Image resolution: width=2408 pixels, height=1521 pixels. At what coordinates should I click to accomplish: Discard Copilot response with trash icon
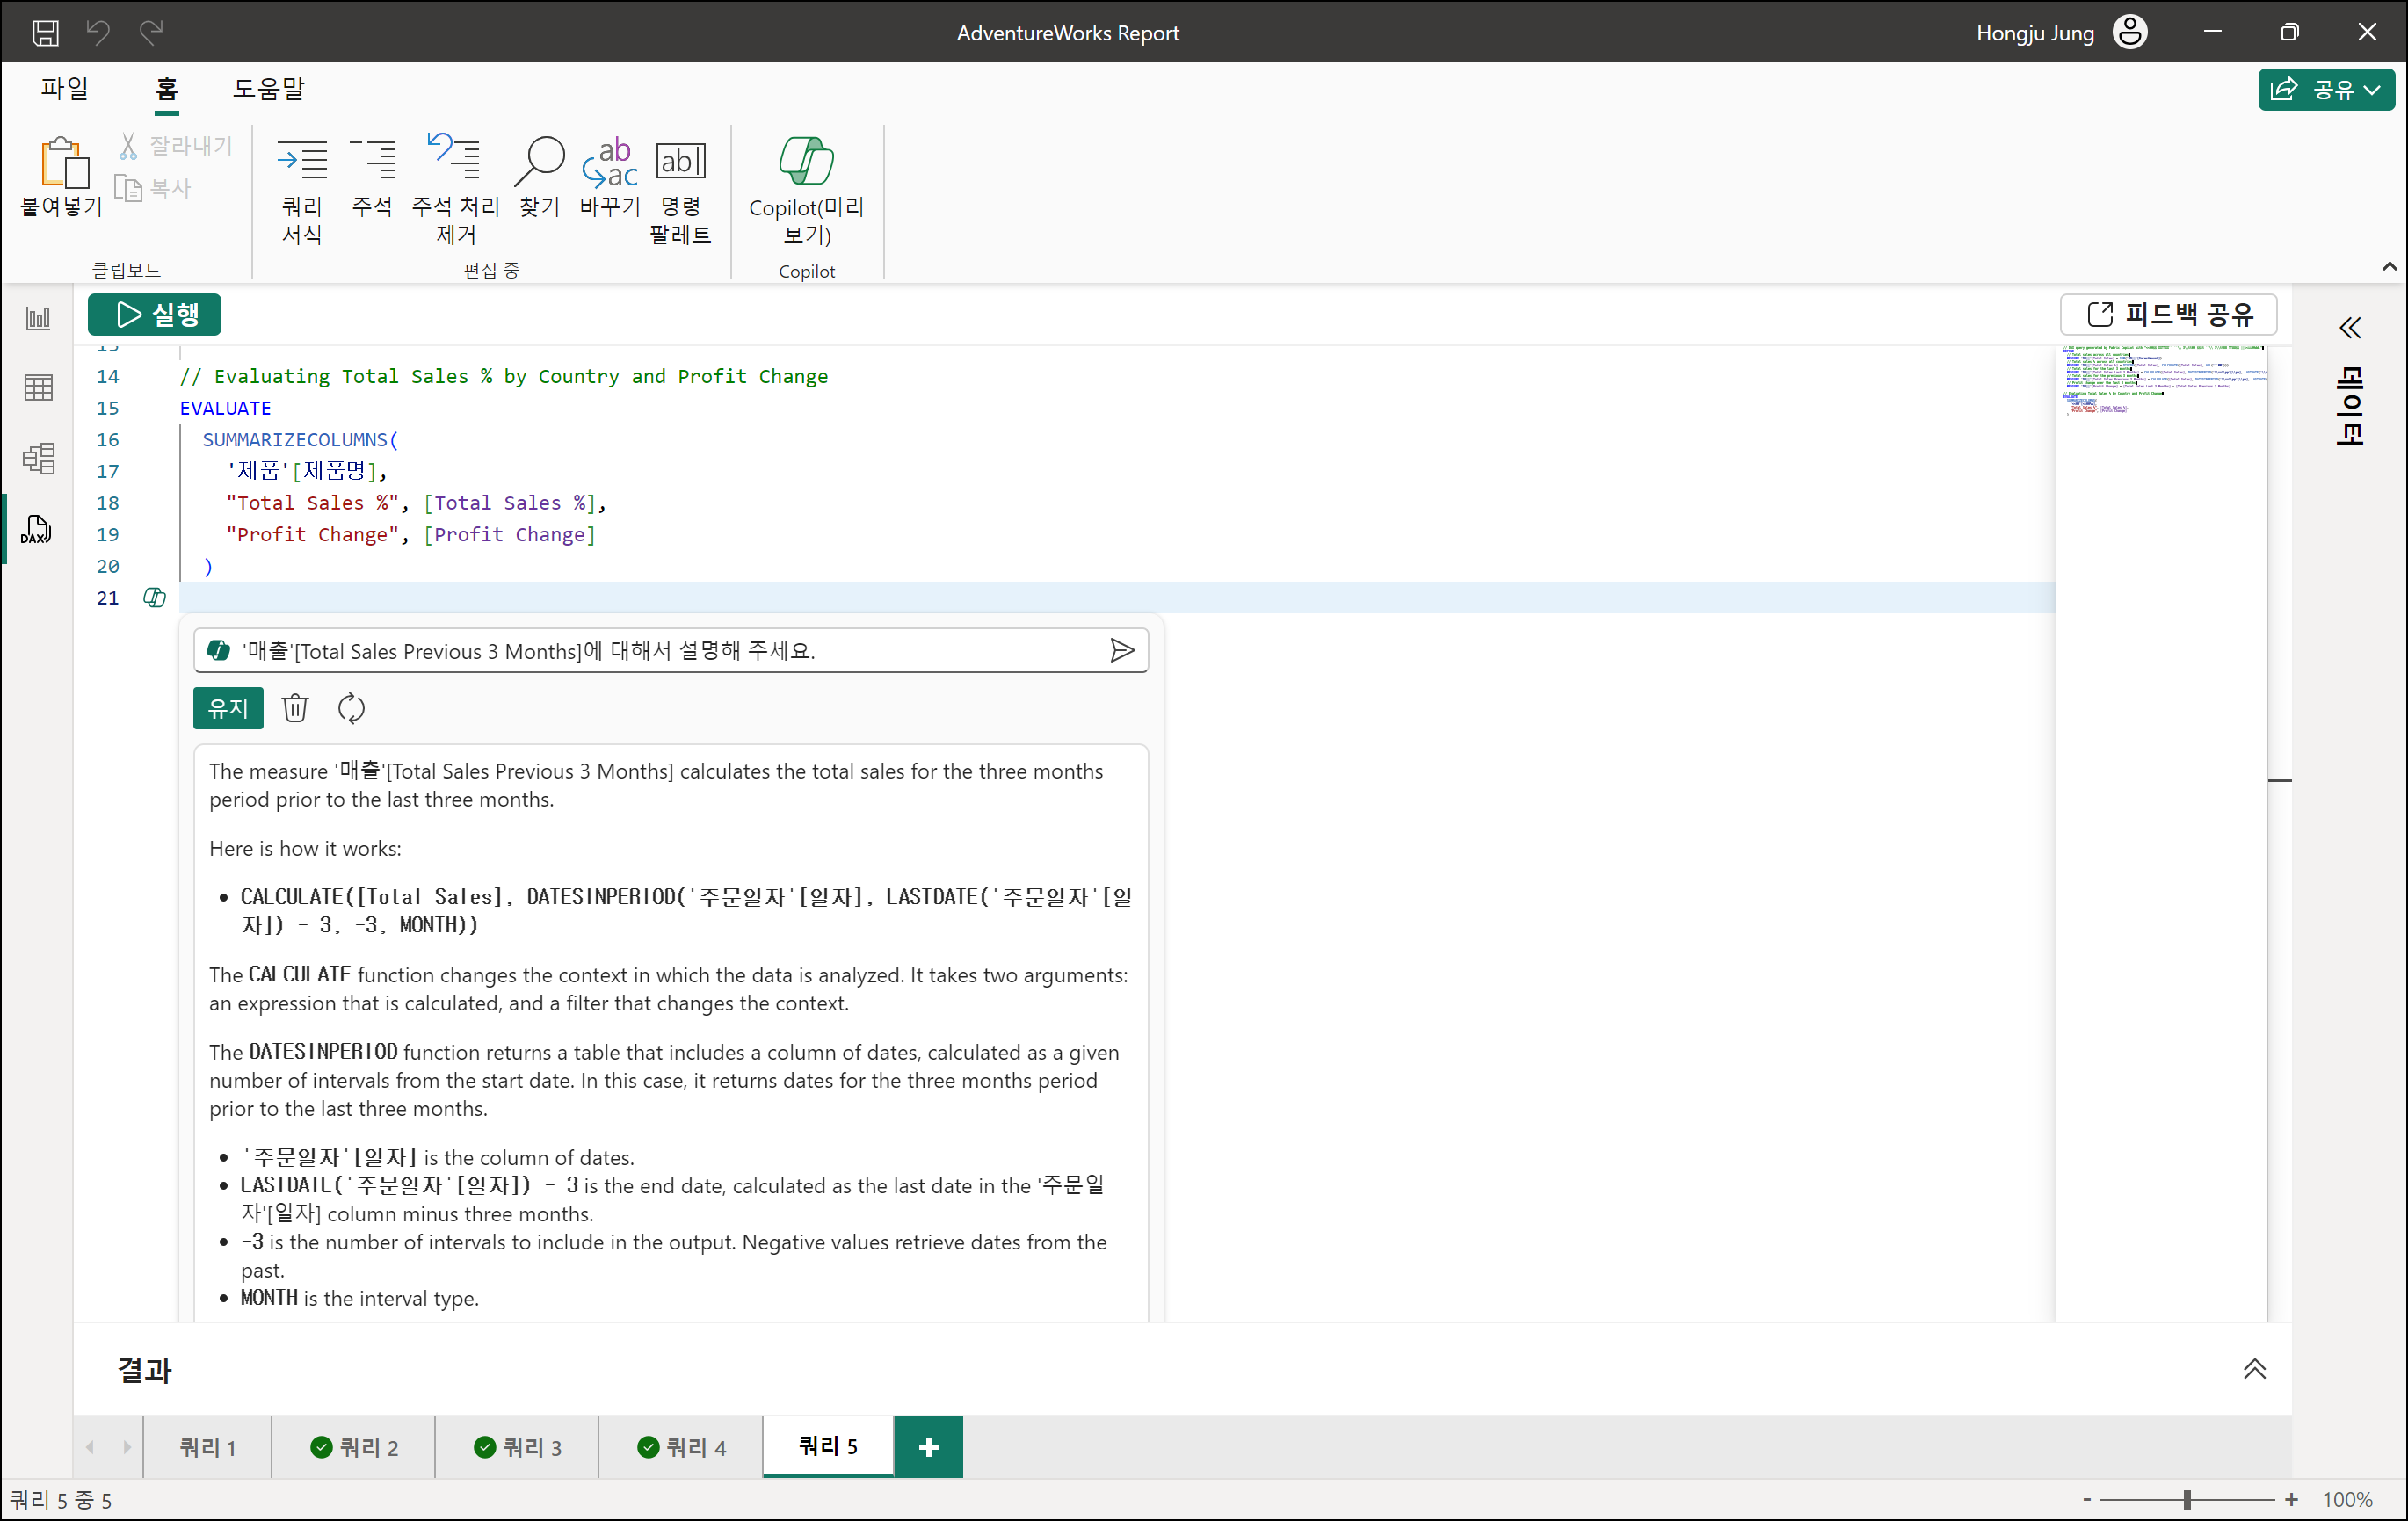pyautogui.click(x=295, y=708)
